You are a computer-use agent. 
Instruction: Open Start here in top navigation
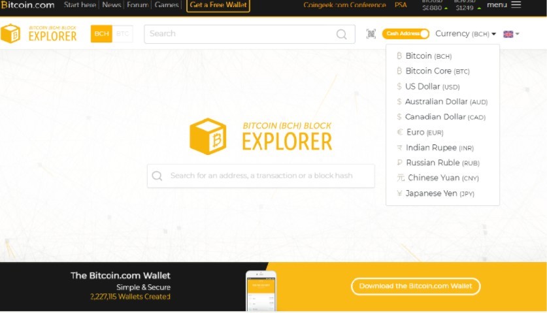[x=80, y=5]
